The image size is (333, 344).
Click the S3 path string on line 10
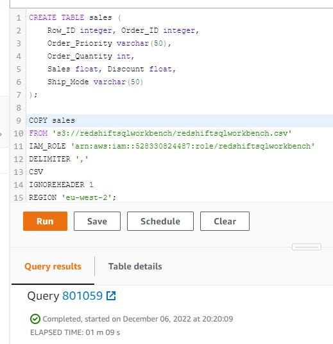click(x=172, y=133)
